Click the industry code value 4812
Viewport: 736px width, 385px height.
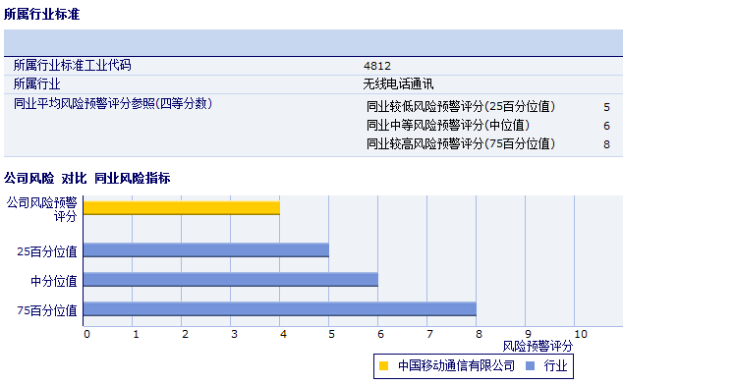(377, 66)
